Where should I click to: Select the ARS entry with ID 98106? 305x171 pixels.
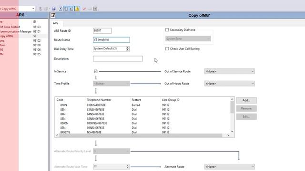[23, 49]
